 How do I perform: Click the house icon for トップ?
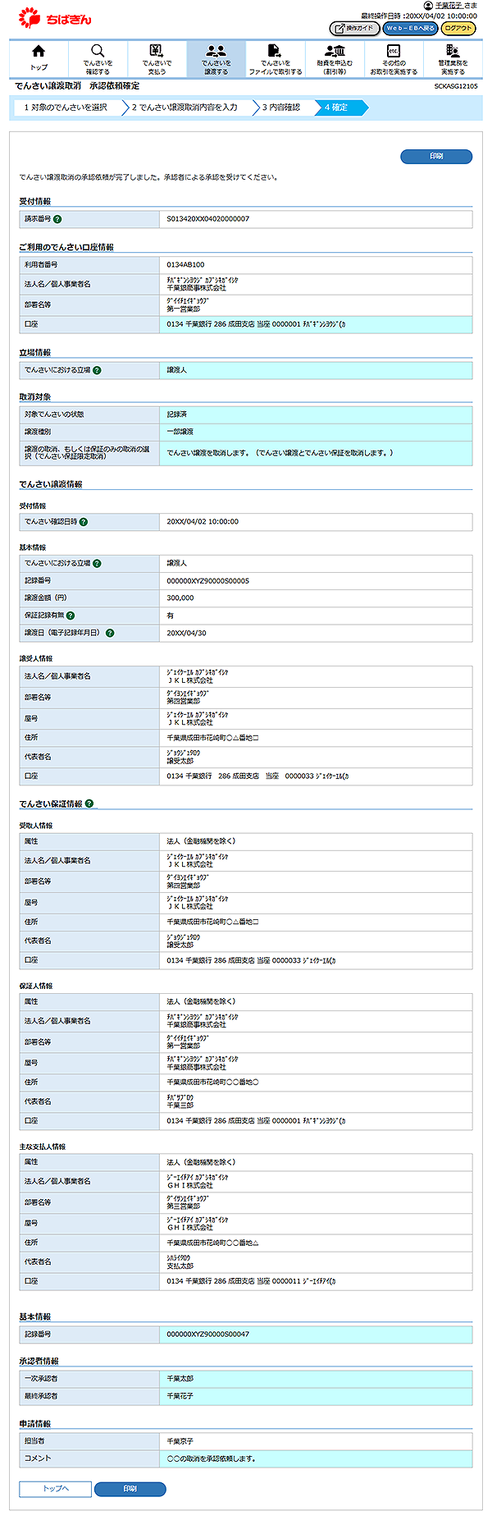click(39, 52)
